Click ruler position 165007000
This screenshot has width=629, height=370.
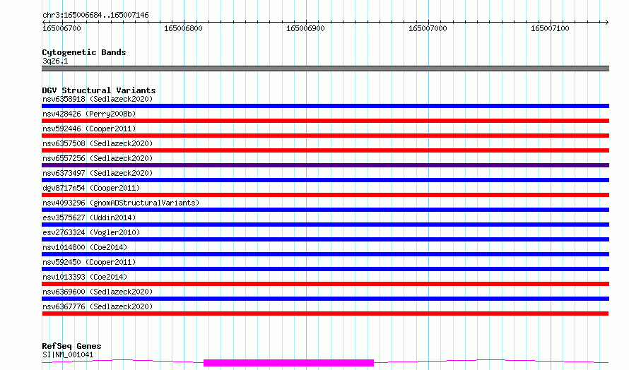(428, 28)
